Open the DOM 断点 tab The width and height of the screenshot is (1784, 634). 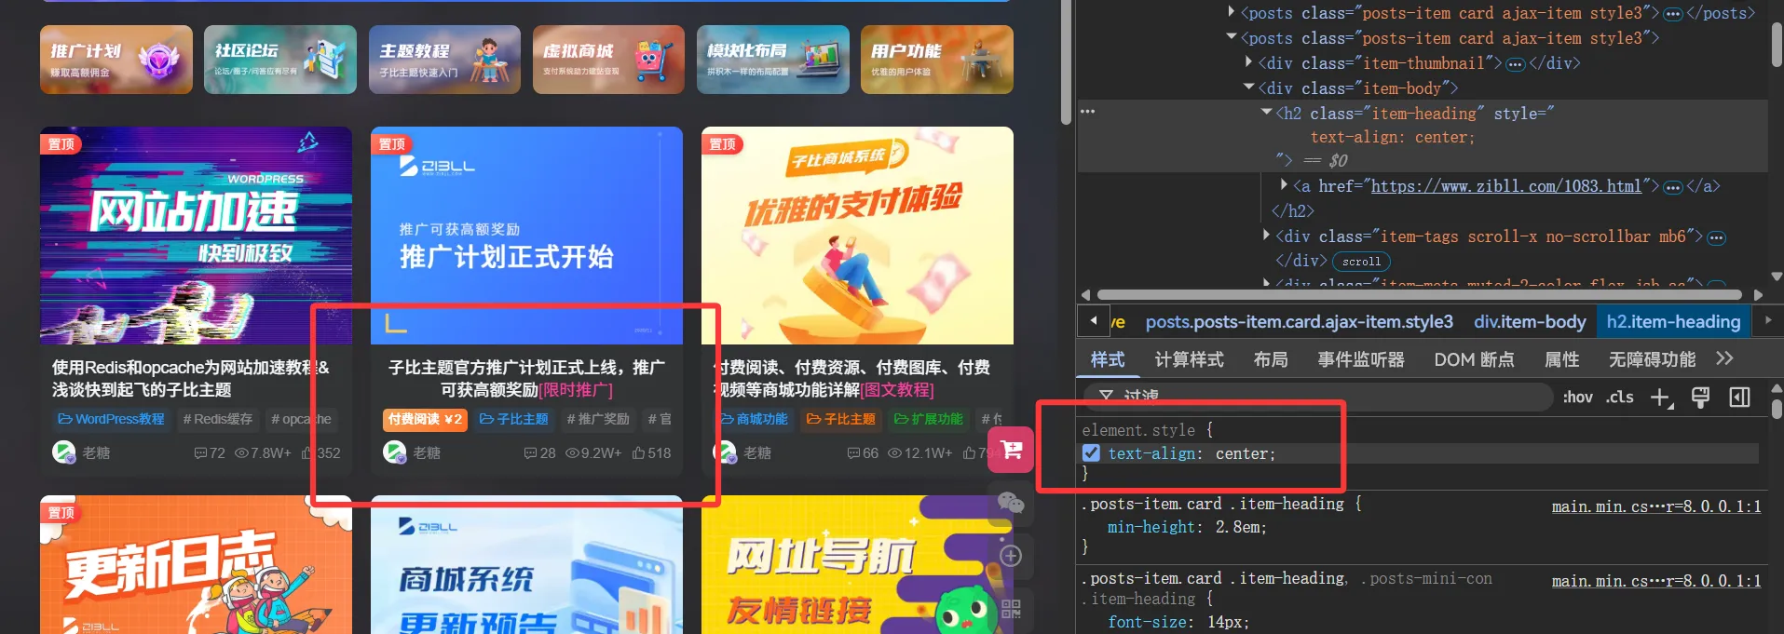[x=1474, y=359]
